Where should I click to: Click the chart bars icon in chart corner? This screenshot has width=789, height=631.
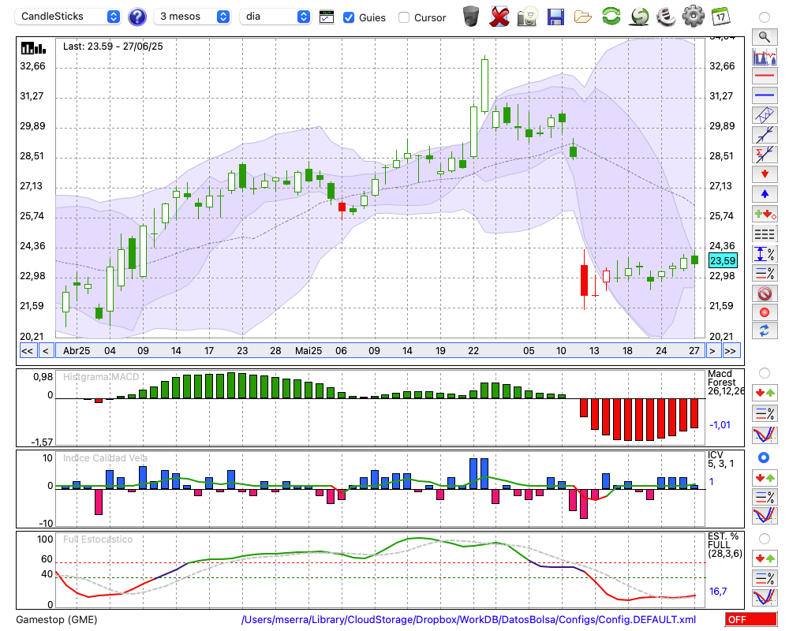pos(33,48)
